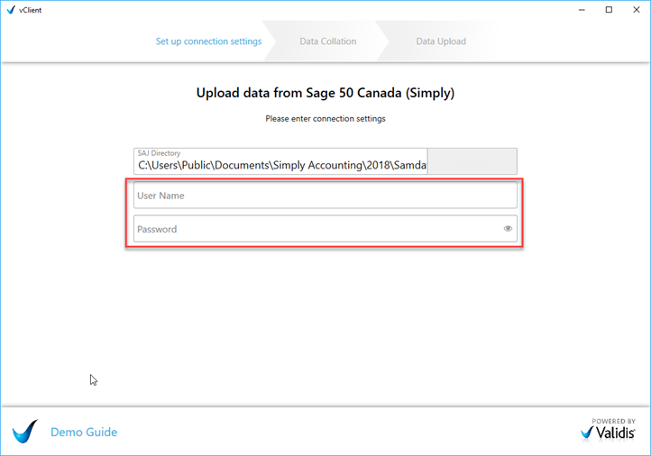Click the Upload data from Sage 50 heading
The height and width of the screenshot is (456, 651).
[325, 93]
